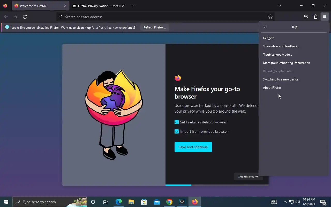
Task: Select Share ideas and feedback menu item
Action: pos(294,46)
